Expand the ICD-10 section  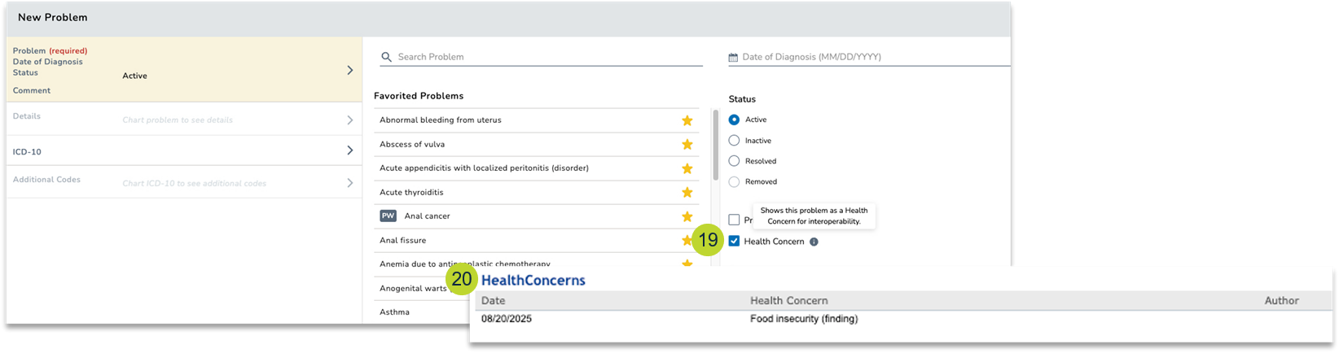349,150
